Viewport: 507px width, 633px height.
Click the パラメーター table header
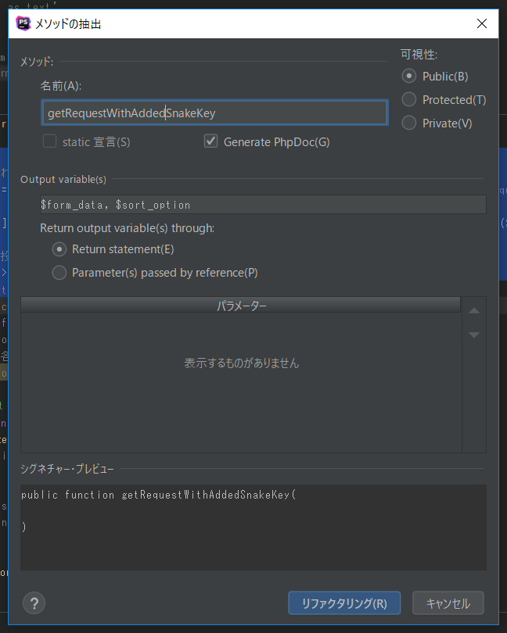pos(241,306)
